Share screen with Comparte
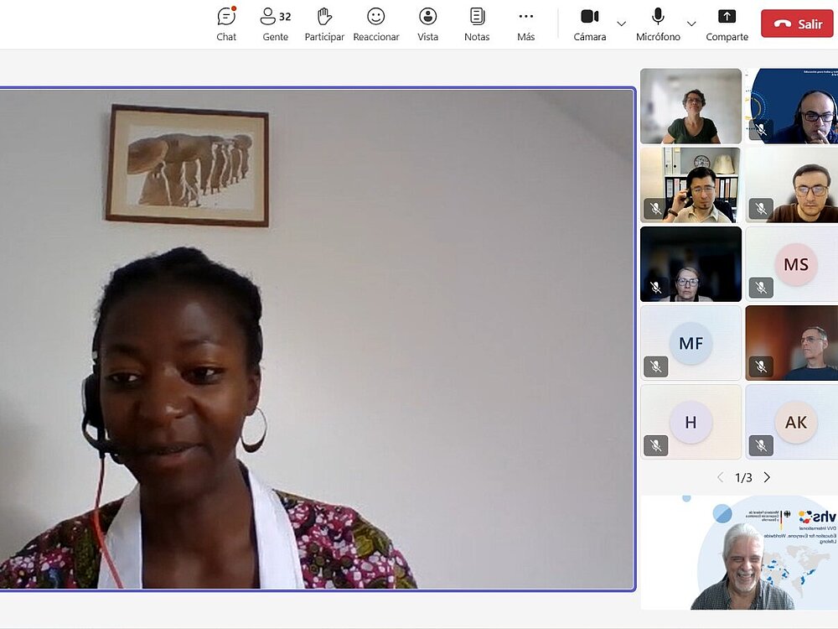Screen dimensions: 838x629 (x=727, y=23)
